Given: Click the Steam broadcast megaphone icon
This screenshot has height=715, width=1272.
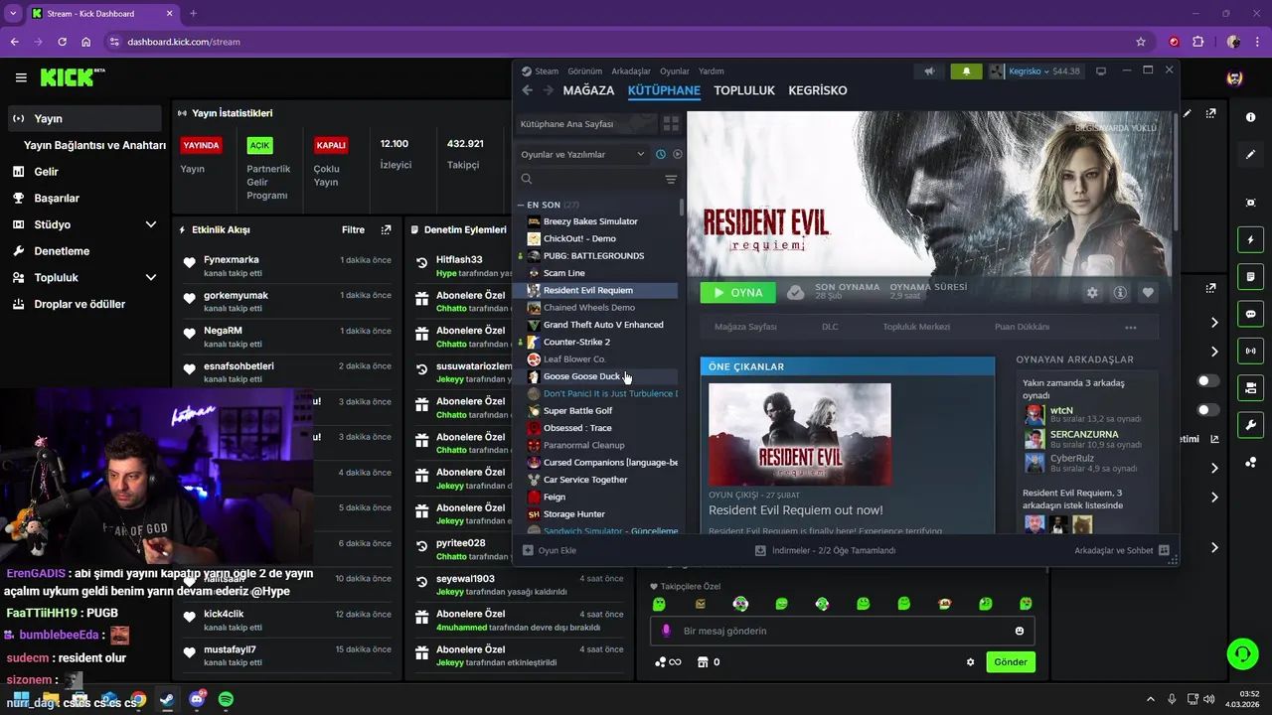Looking at the screenshot, I should click(929, 71).
